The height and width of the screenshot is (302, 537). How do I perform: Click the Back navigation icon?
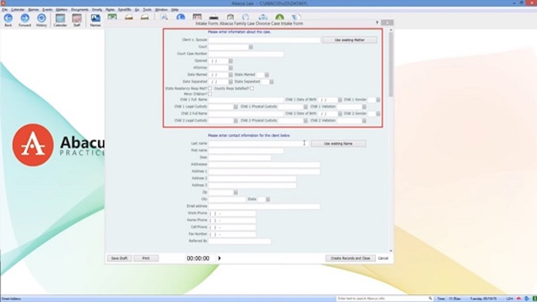[8, 20]
